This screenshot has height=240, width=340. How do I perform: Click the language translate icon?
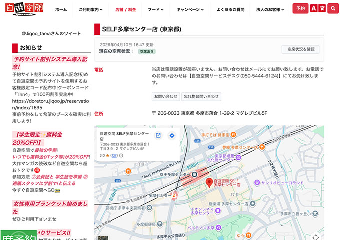coord(322,8)
